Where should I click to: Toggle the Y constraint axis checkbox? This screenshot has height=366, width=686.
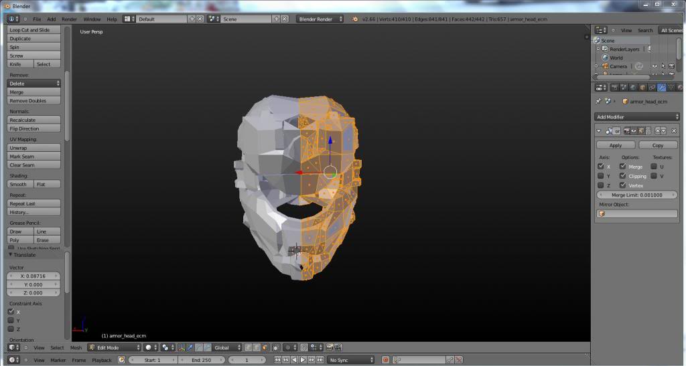point(11,321)
